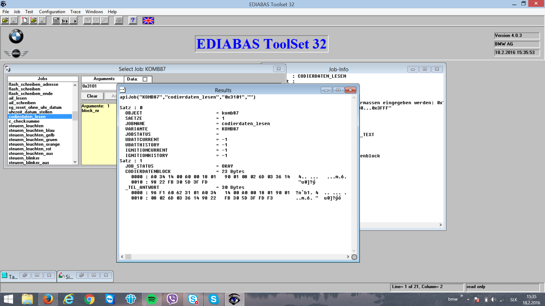Switch language using the UK flag icon

148,20
